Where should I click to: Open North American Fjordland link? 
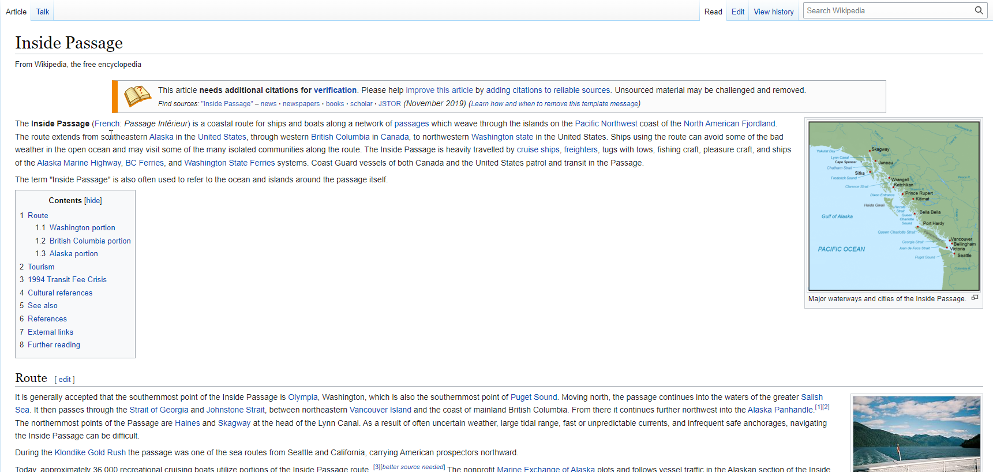tap(729, 123)
